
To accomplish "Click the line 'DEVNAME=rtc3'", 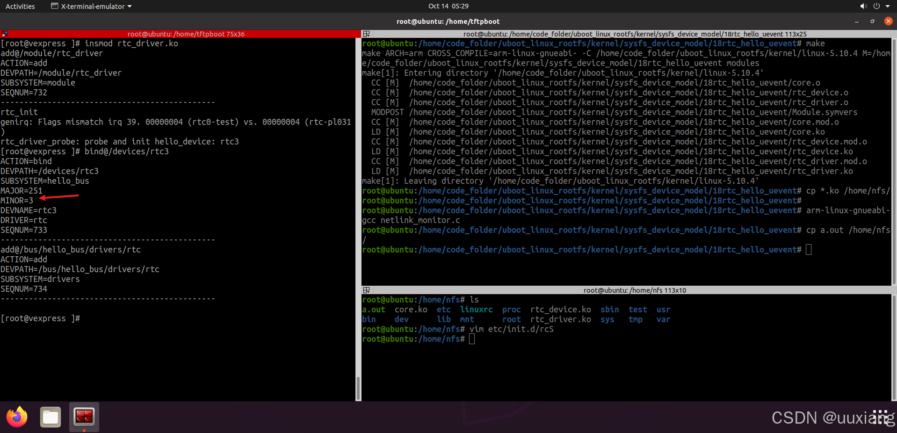I will point(29,210).
